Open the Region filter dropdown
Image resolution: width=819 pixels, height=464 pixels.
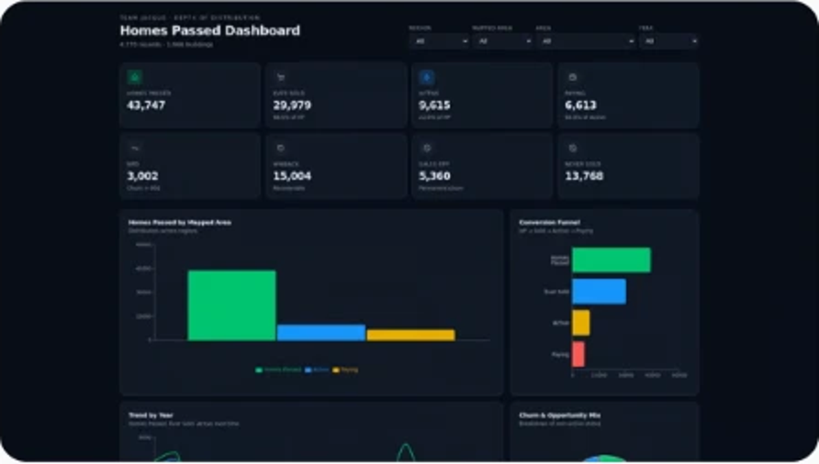tap(439, 40)
